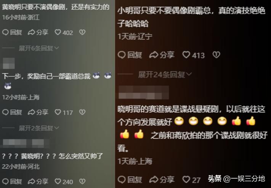The width and height of the screenshot is (271, 188).
Task: Reply to the 1天前·辽宁 comment
Action: [x=130, y=55]
